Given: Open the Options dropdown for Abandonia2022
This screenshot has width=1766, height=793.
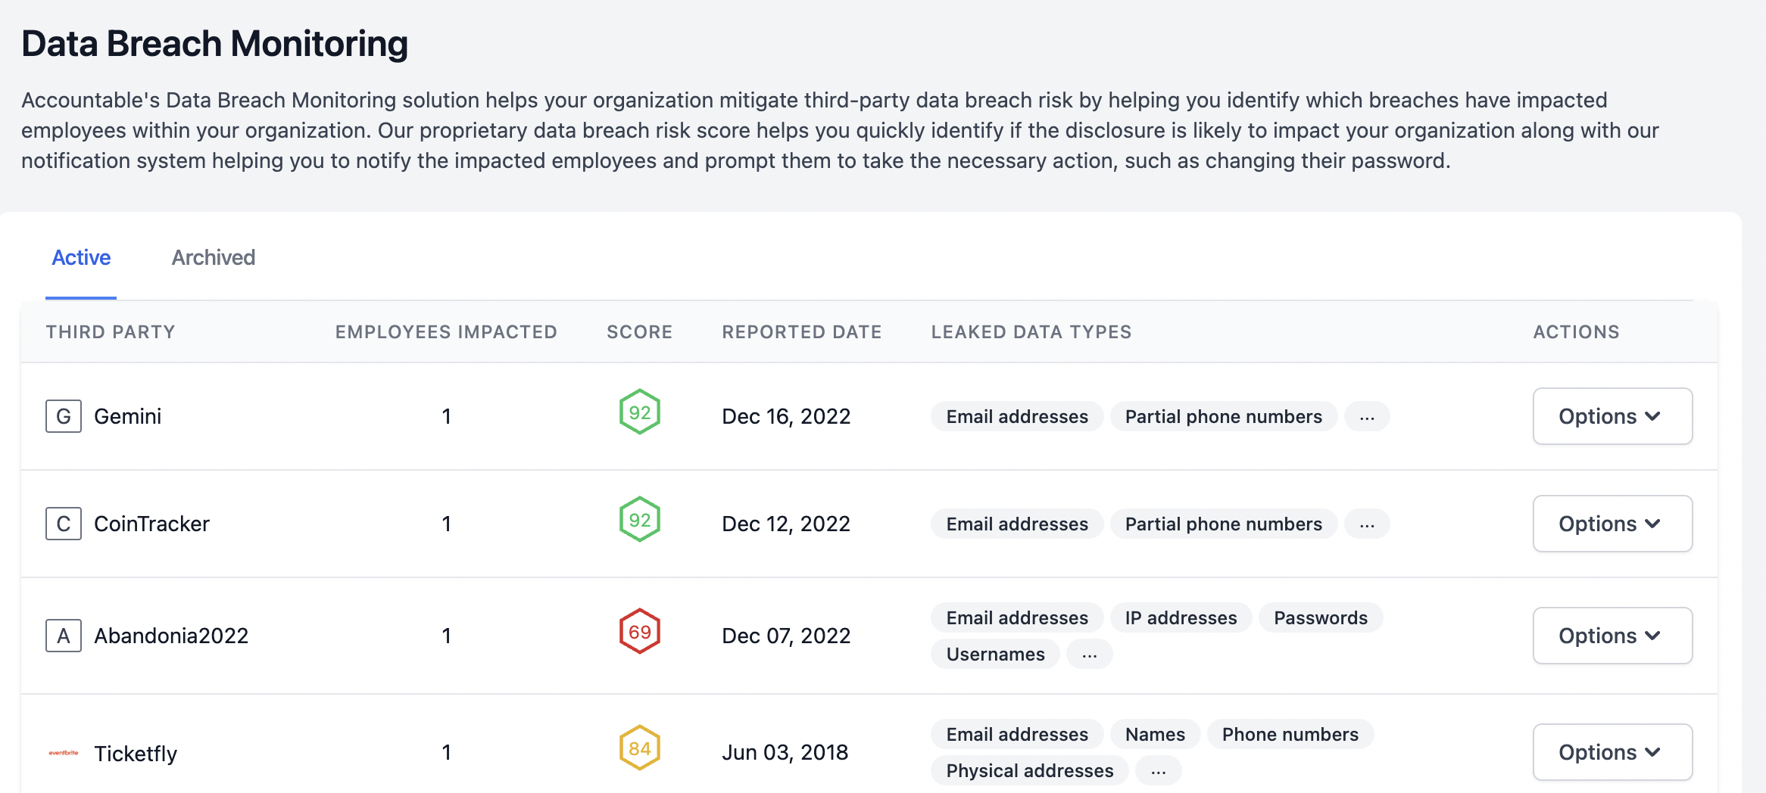Looking at the screenshot, I should pyautogui.click(x=1613, y=636).
